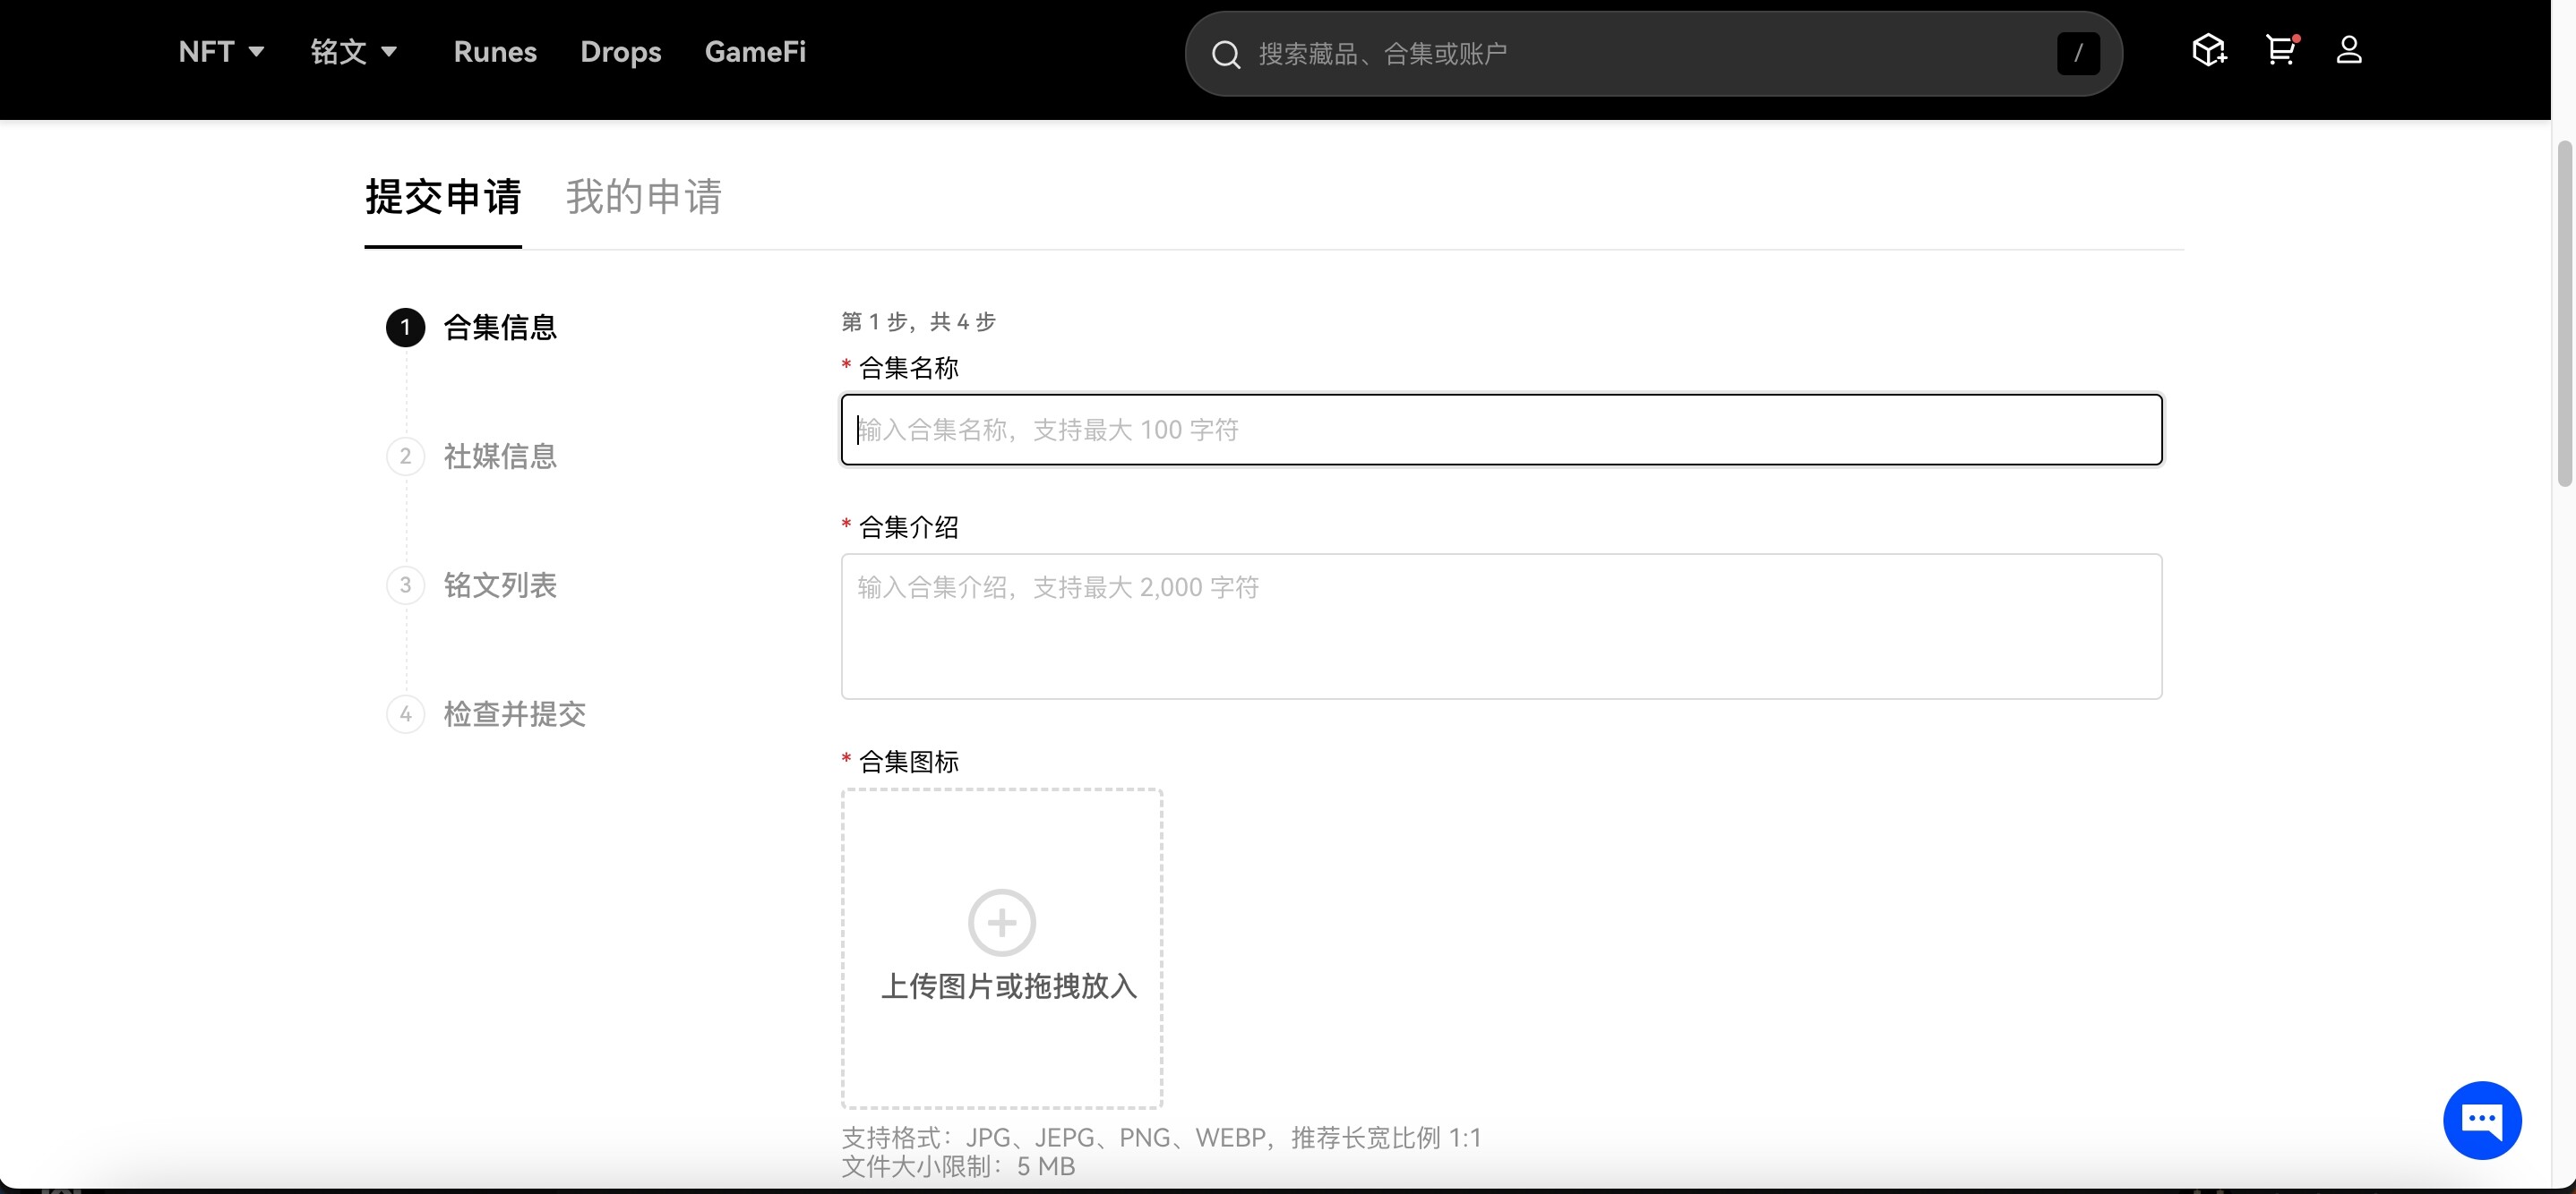Expand the 铭文 dropdown in the header
Viewport: 2576px width, 1194px height.
click(x=354, y=52)
